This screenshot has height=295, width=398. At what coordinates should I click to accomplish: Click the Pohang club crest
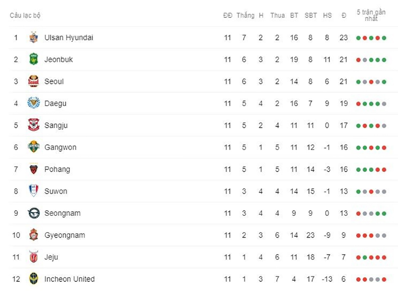[x=34, y=169]
